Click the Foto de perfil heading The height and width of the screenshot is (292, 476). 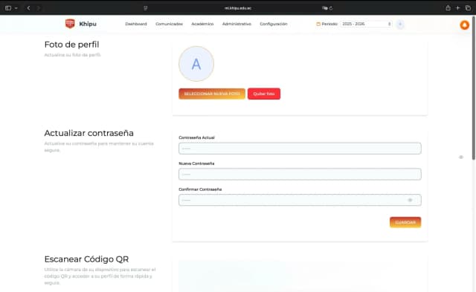71,45
